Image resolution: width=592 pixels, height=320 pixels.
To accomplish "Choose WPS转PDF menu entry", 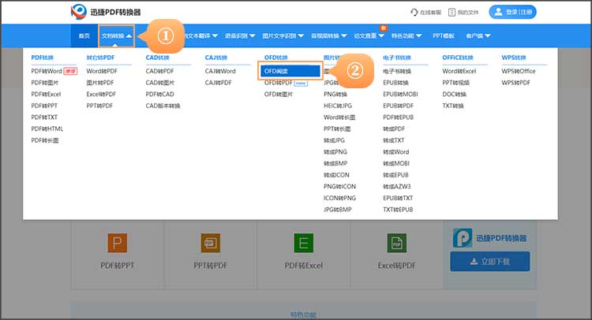I will point(515,83).
